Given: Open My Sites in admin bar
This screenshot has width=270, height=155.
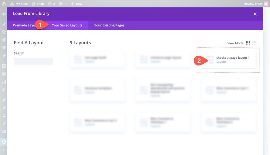Looking at the screenshot, I should [19, 4].
